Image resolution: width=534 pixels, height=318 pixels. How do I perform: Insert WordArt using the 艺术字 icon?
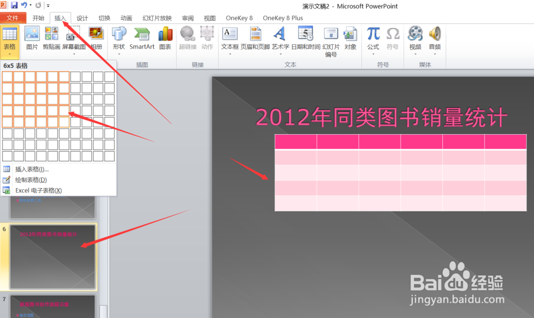pos(279,37)
